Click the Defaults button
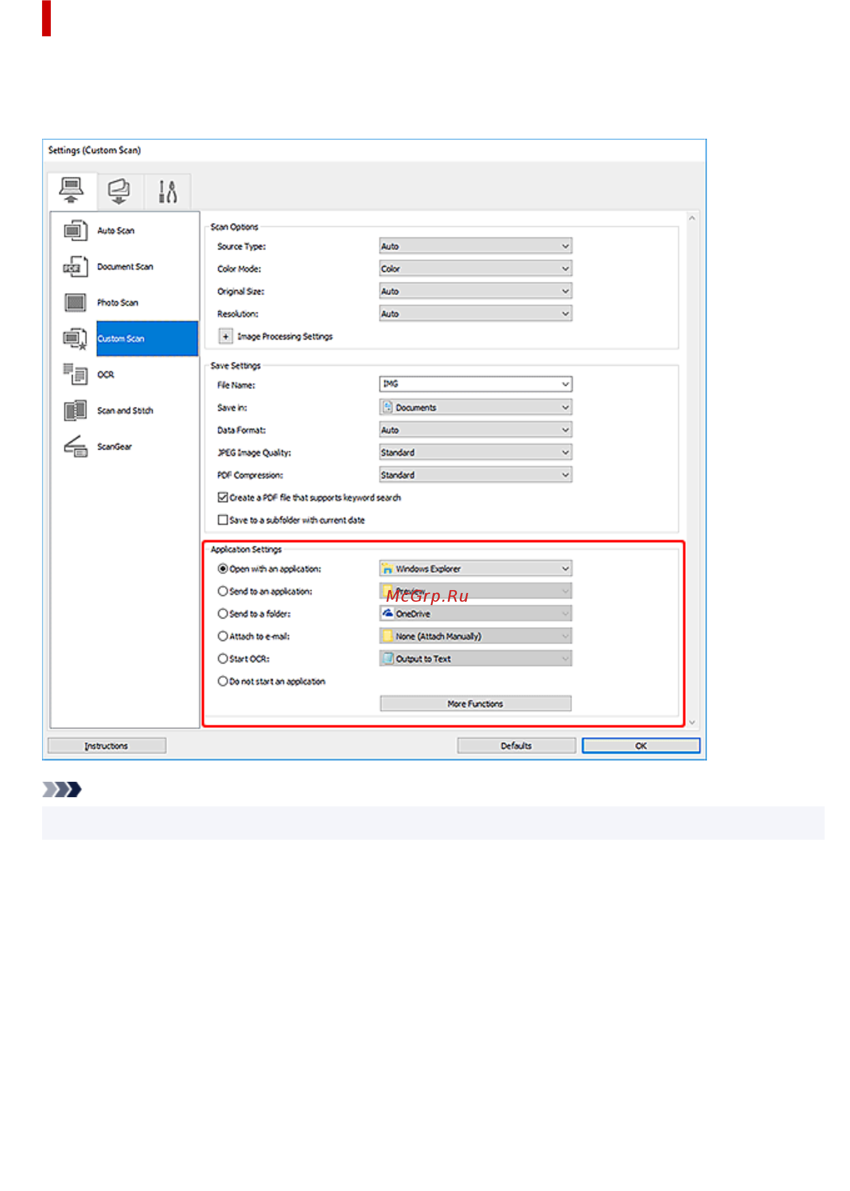 click(516, 746)
